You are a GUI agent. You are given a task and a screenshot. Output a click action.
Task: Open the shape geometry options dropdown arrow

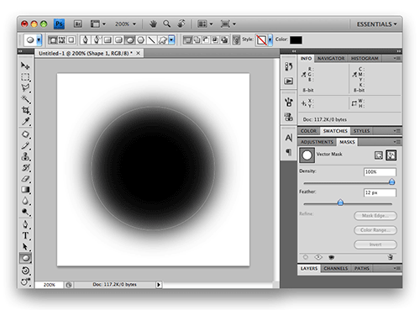click(171, 40)
